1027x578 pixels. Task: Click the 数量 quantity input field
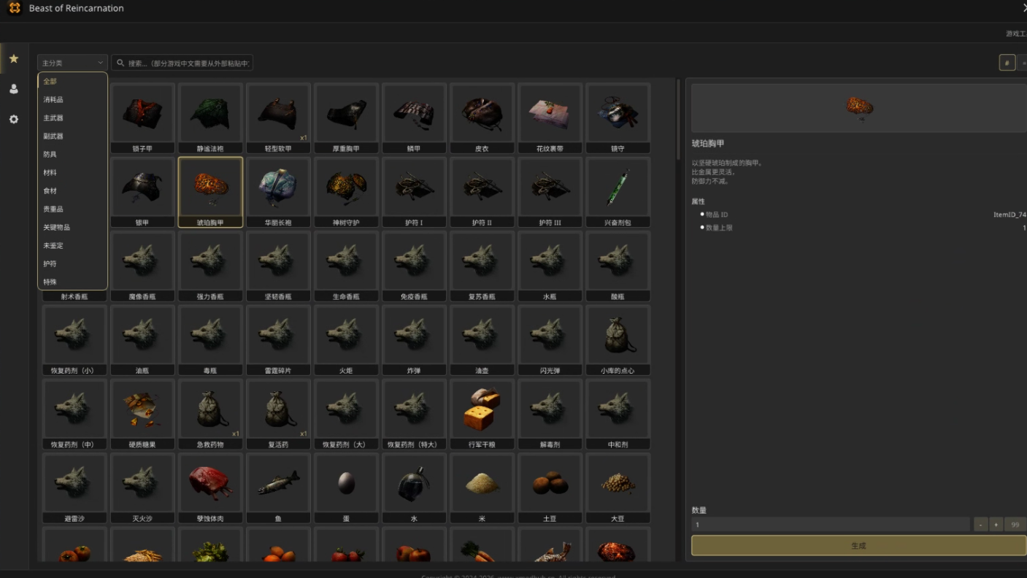click(x=831, y=525)
